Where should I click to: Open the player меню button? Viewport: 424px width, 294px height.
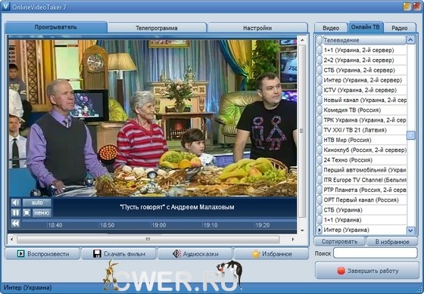(42, 213)
